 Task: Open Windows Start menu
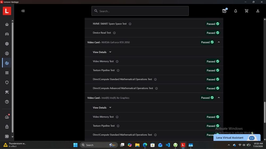(76, 145)
